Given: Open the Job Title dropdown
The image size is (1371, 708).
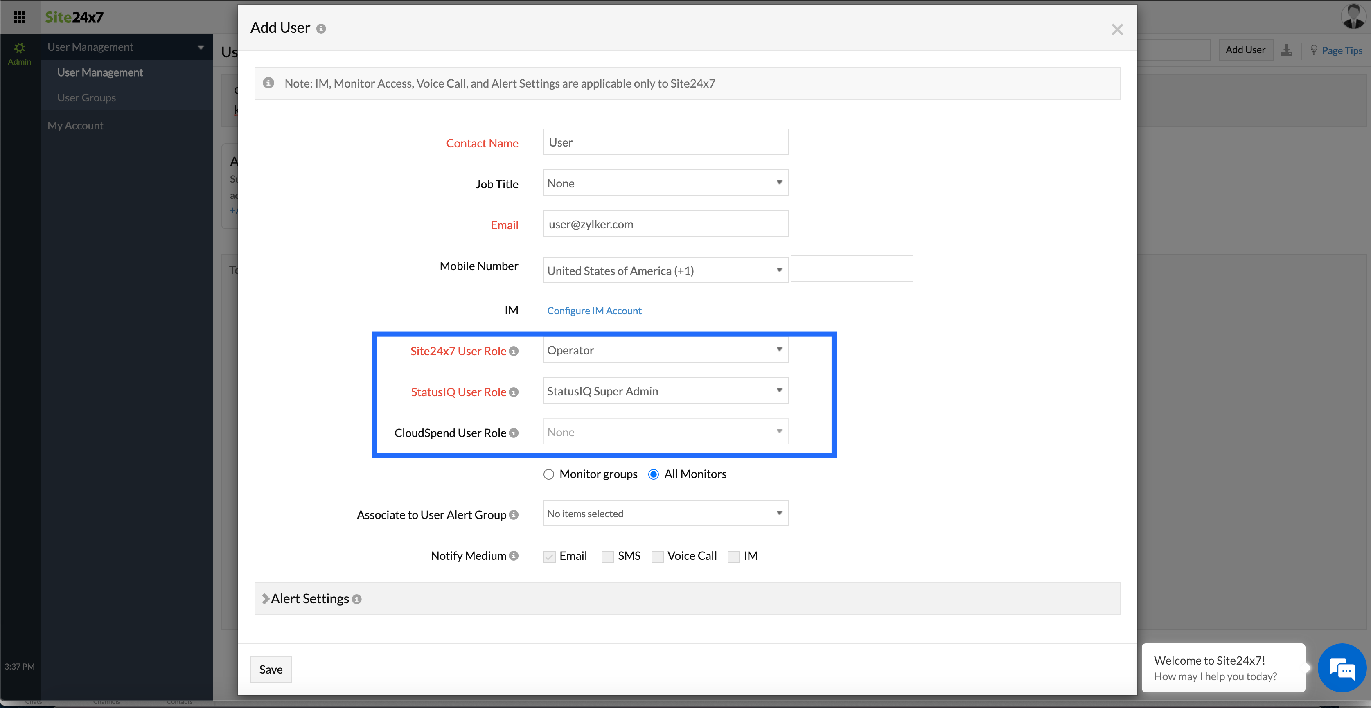Looking at the screenshot, I should click(665, 183).
